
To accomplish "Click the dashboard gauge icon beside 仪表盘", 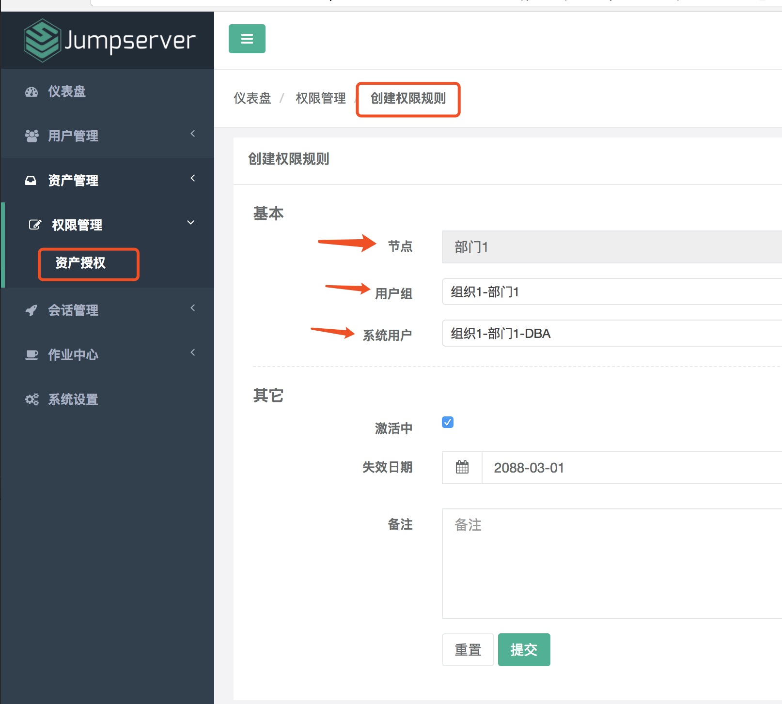I will [31, 92].
